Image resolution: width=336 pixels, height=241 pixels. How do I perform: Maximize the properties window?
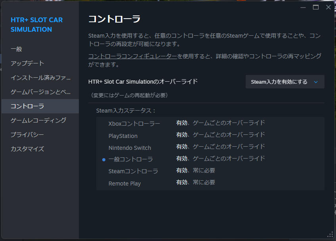point(316,8)
